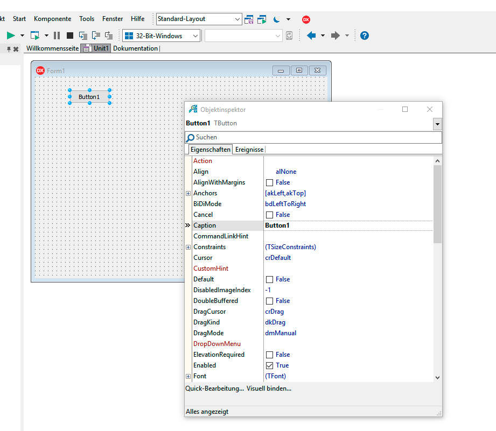Open the forward navigation history dropdown
The width and height of the screenshot is (496, 431).
pyautogui.click(x=347, y=36)
